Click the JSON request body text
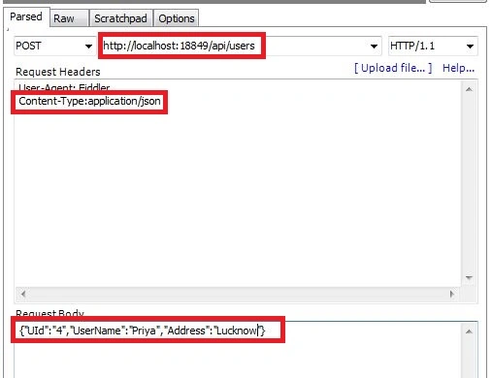The image size is (492, 378). tap(143, 331)
